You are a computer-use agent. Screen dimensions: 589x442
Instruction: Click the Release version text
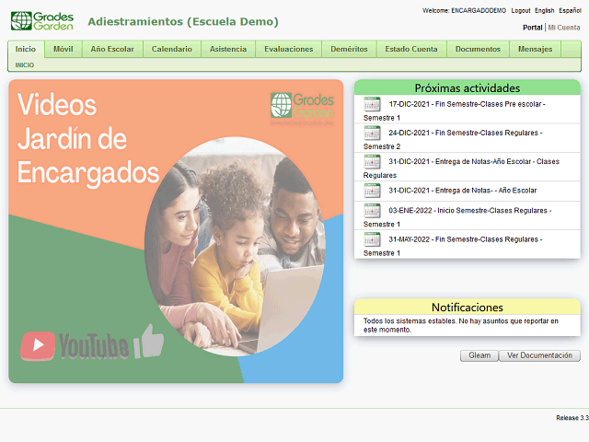coord(572,418)
